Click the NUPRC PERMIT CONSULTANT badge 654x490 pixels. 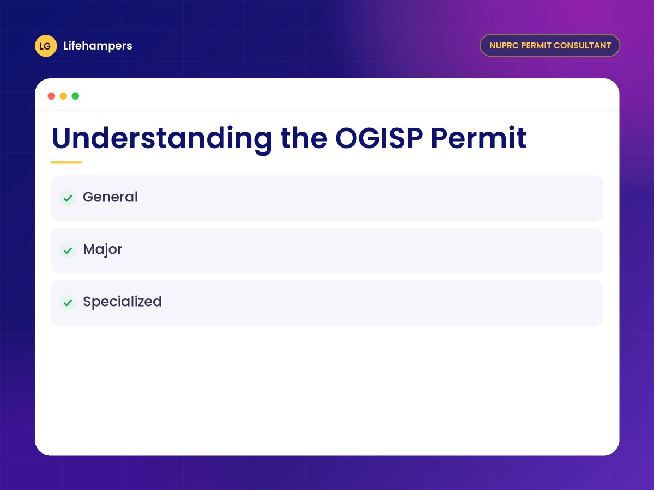[550, 45]
